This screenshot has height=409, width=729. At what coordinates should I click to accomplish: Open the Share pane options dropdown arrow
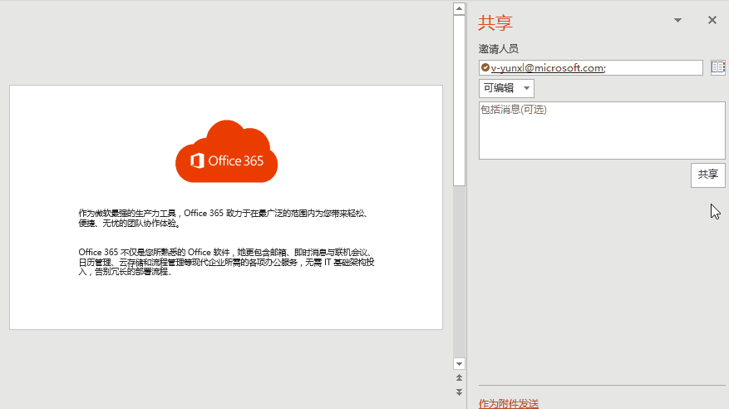(677, 20)
